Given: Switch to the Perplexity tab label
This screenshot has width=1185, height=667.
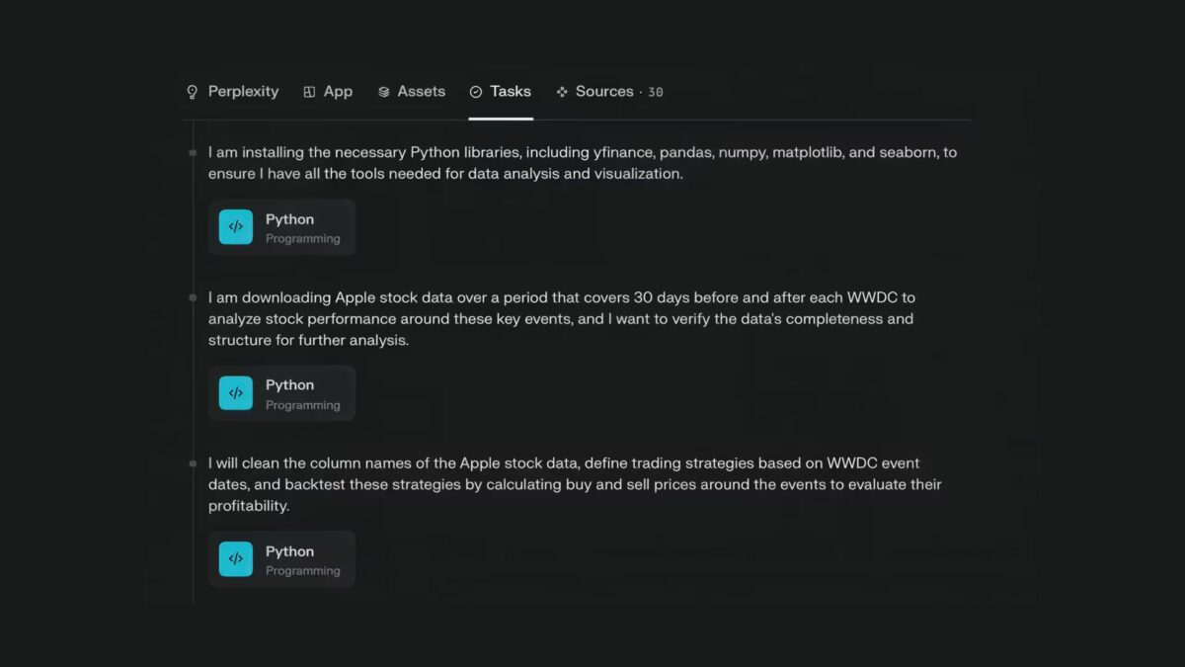Looking at the screenshot, I should 243,92.
